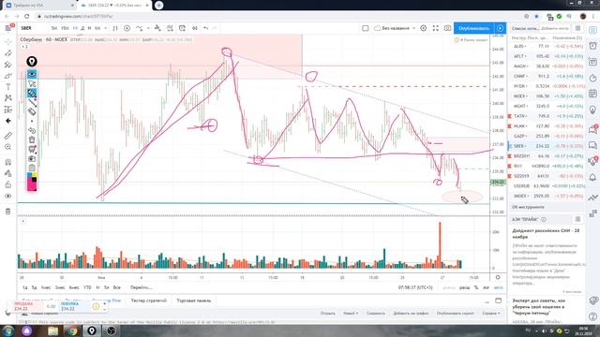Click the 'Добавить' add symbol field in watchlist
Screen dimensions: 600x337
click(555, 28)
